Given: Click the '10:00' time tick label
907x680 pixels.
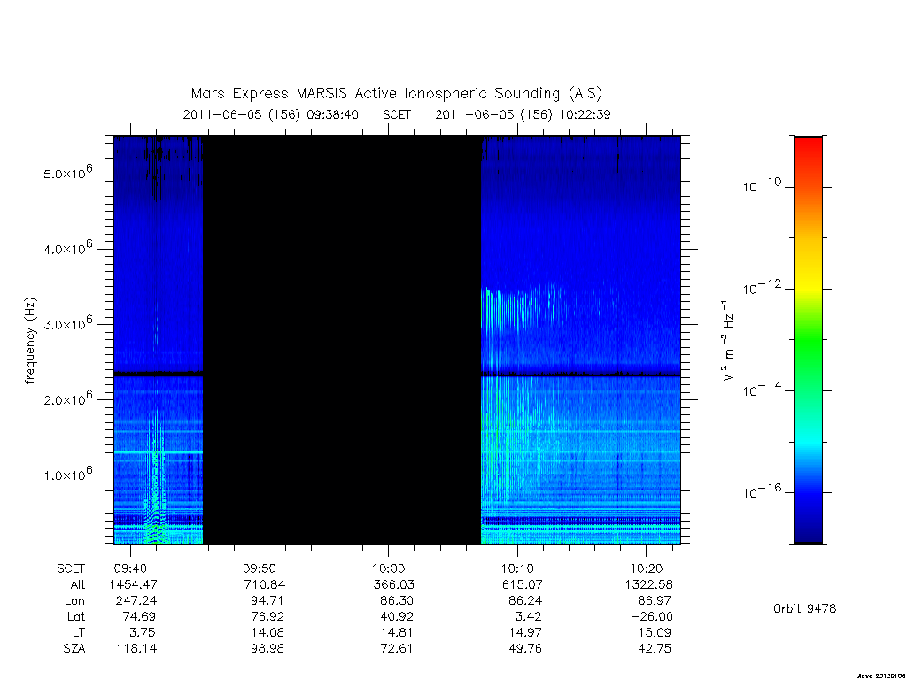Looking at the screenshot, I should (x=389, y=568).
